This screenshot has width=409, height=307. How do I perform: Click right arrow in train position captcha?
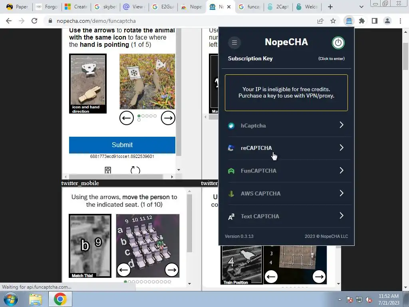(319, 277)
